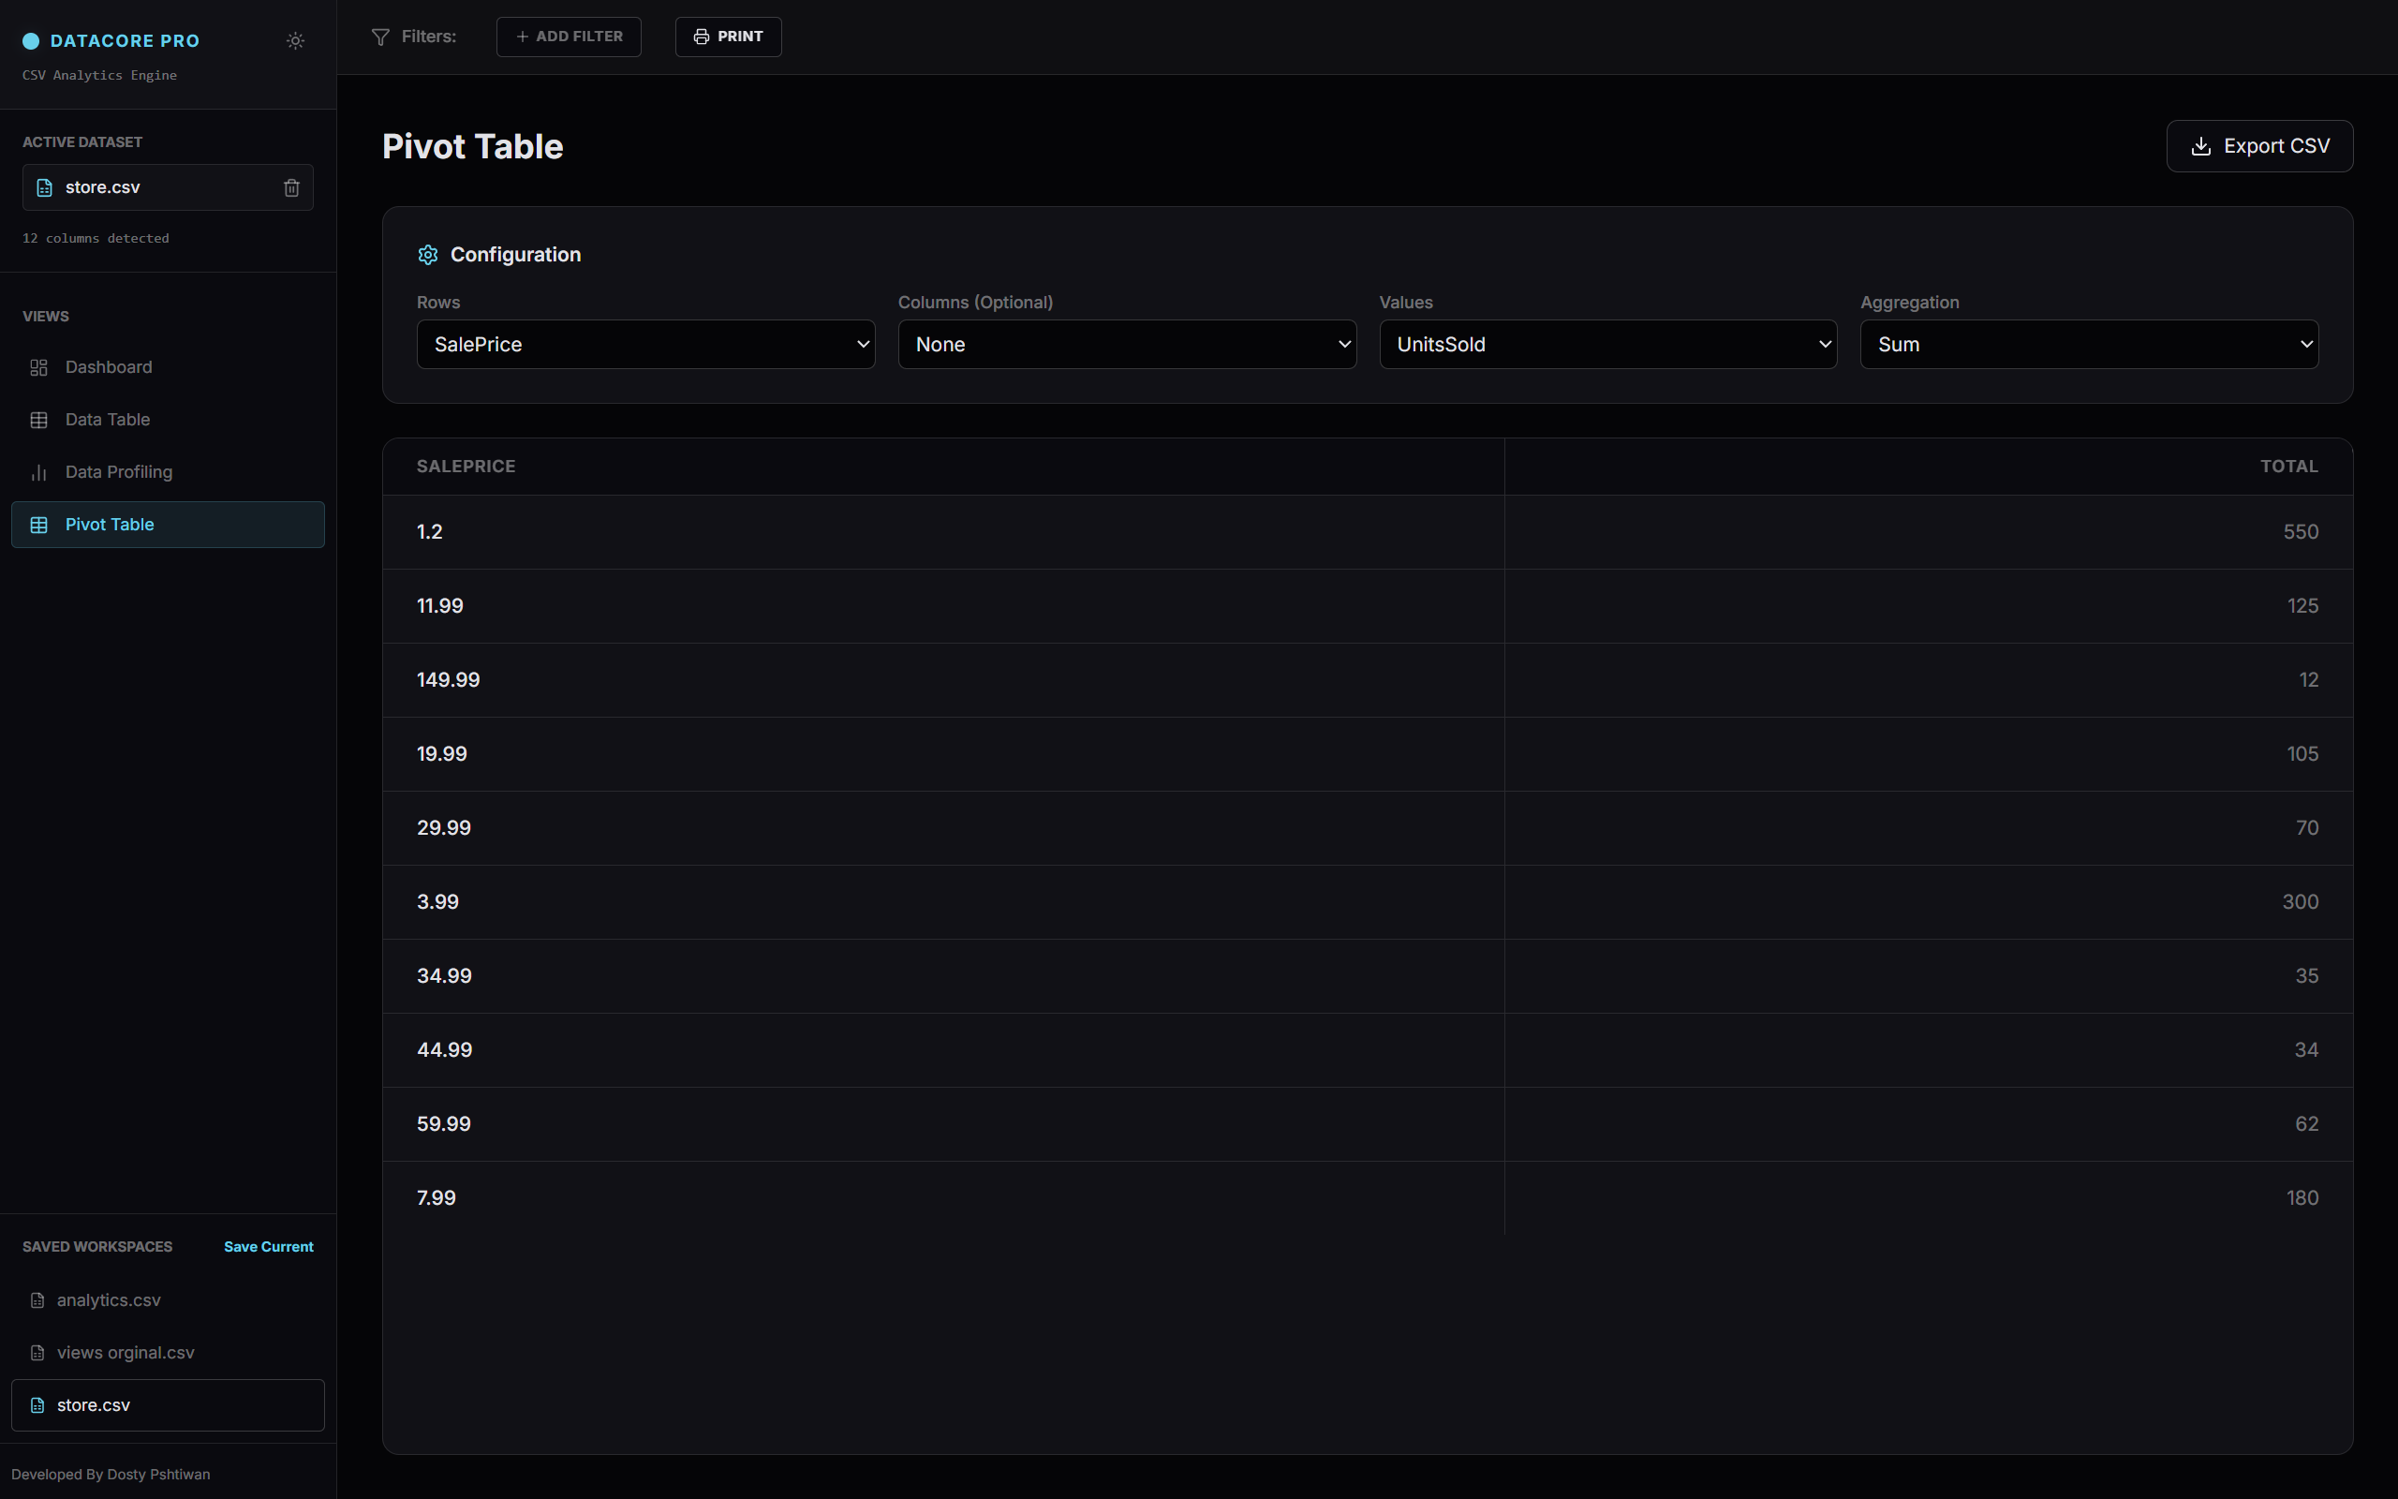Click the Pivot Table page heading

(473, 147)
